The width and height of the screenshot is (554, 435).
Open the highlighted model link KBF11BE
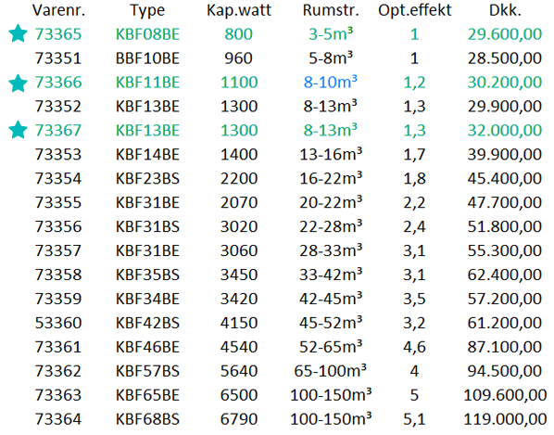click(x=147, y=83)
